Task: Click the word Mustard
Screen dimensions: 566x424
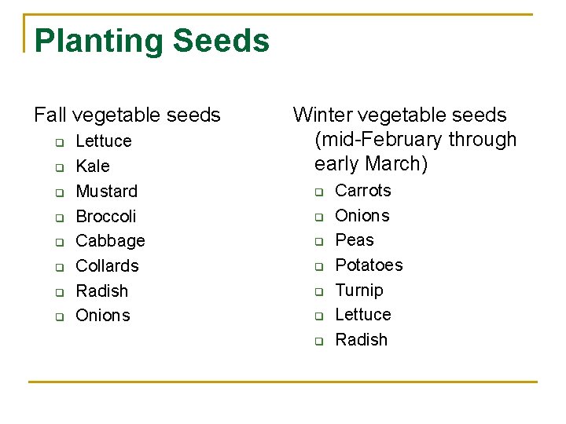Action: 106,192
